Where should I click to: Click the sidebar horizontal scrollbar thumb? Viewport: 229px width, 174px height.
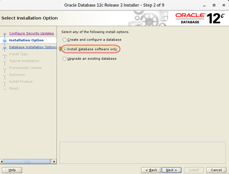[27, 162]
